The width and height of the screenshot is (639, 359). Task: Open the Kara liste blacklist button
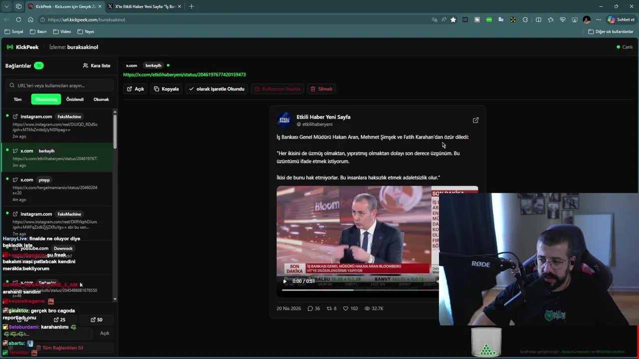(96, 65)
